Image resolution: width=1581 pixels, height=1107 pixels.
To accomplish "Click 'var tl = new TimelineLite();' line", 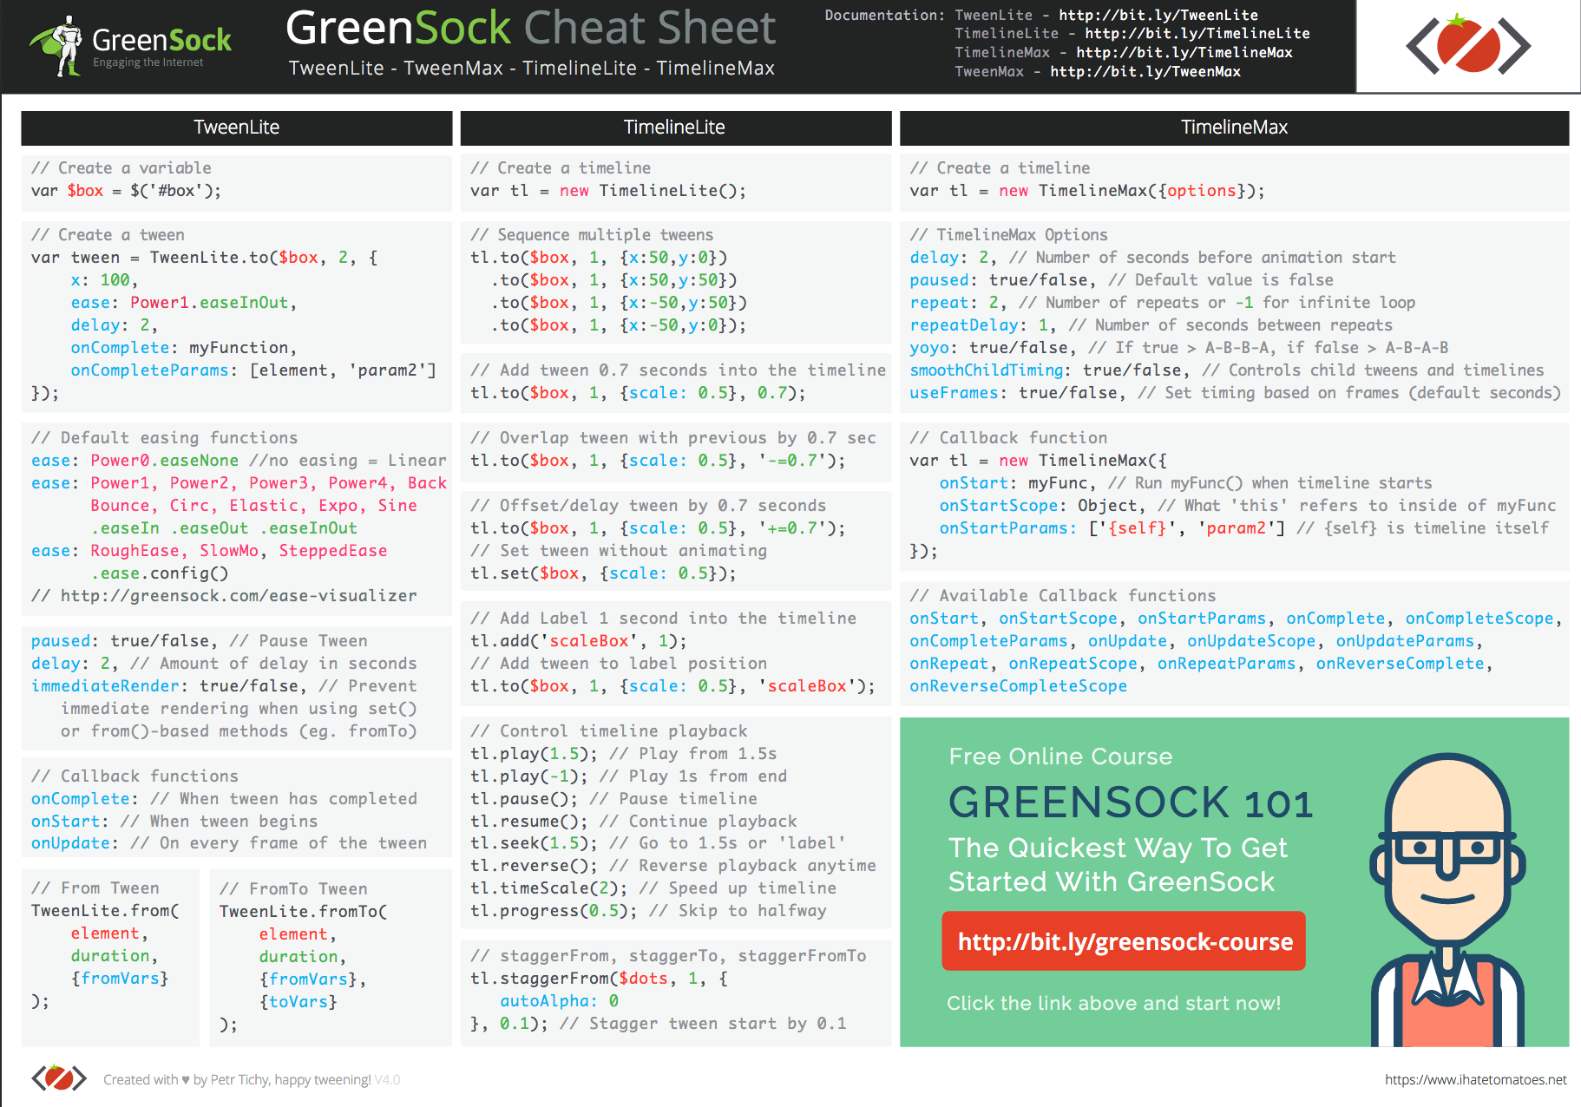I will [608, 191].
